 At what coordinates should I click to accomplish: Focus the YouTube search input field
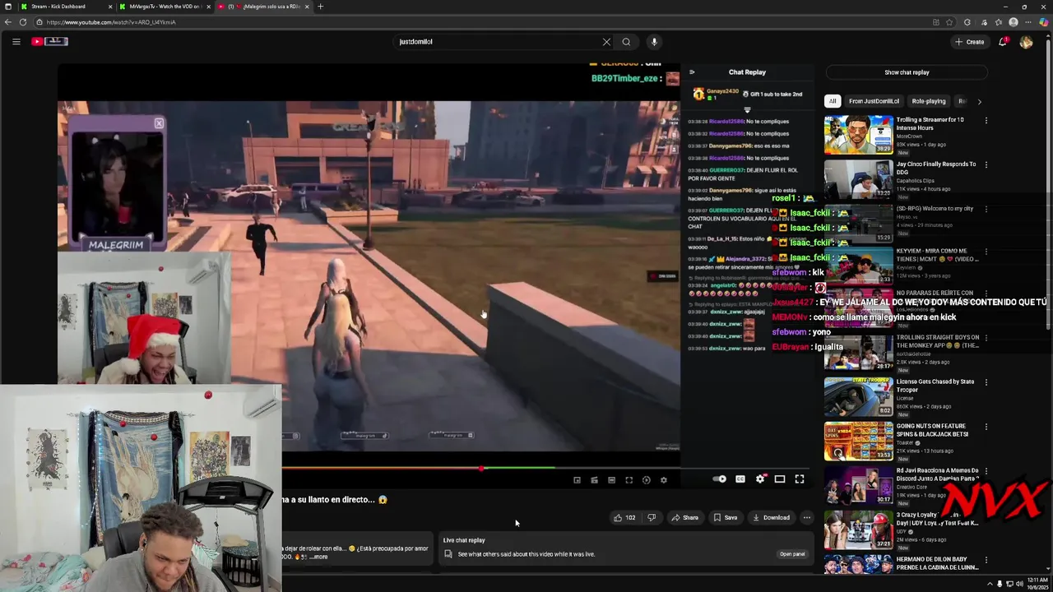(498, 42)
